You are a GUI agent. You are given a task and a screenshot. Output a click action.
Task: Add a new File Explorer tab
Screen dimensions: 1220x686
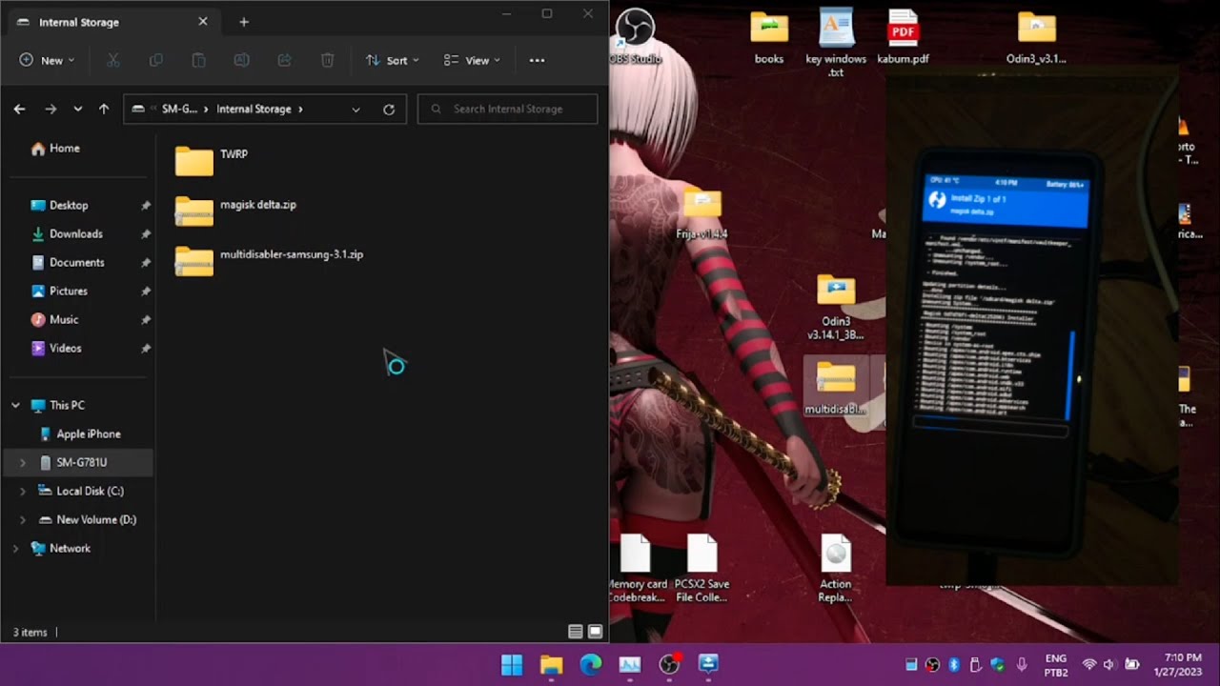(x=244, y=22)
